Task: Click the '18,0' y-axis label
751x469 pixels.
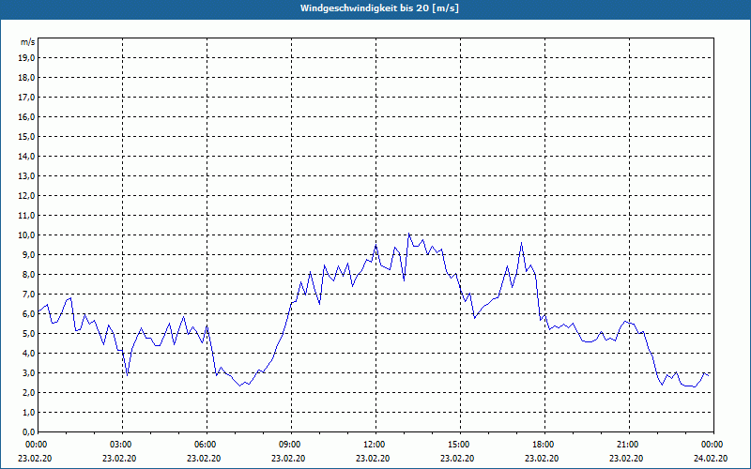Action: [27, 78]
